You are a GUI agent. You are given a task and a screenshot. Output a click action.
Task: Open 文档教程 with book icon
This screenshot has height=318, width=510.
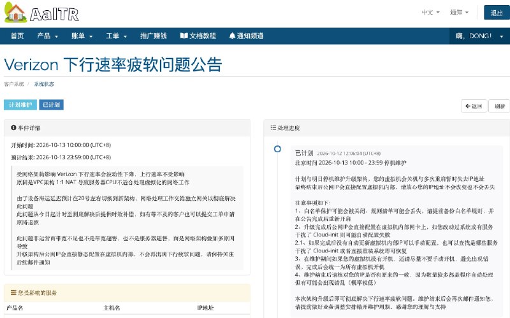tap(198, 36)
